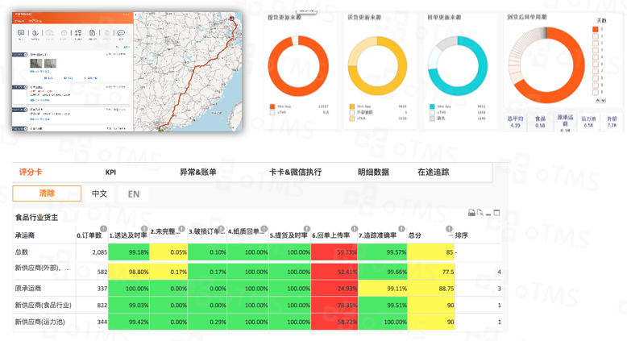Click the speech bubble comment icon in toolbar
This screenshot has width=627, height=341.
point(121,34)
